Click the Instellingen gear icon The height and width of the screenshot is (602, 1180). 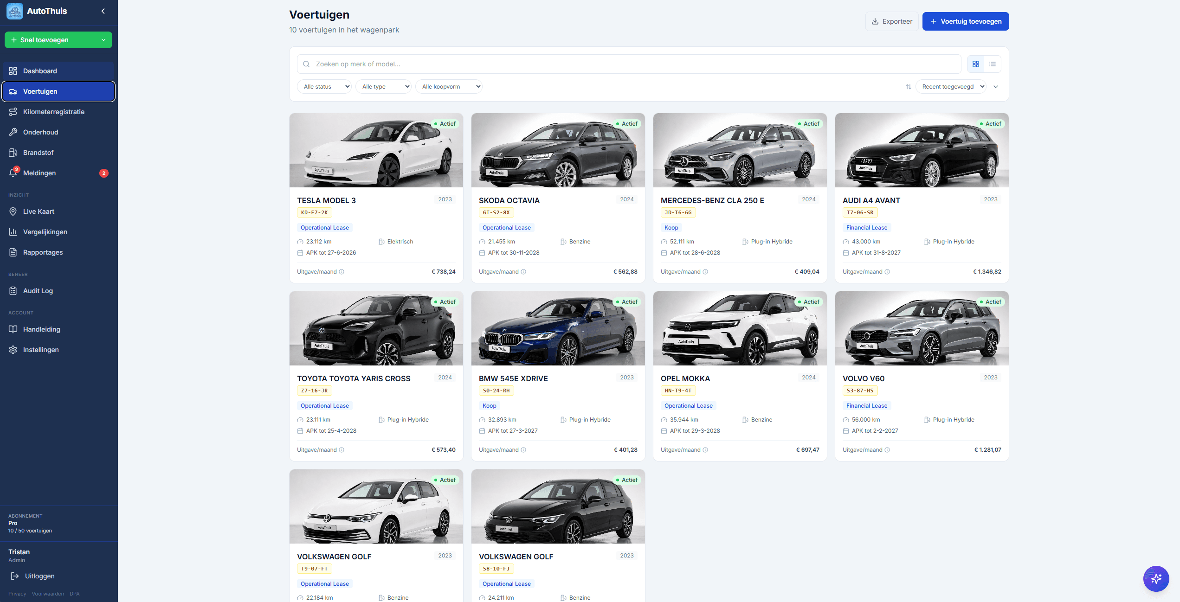(x=13, y=350)
